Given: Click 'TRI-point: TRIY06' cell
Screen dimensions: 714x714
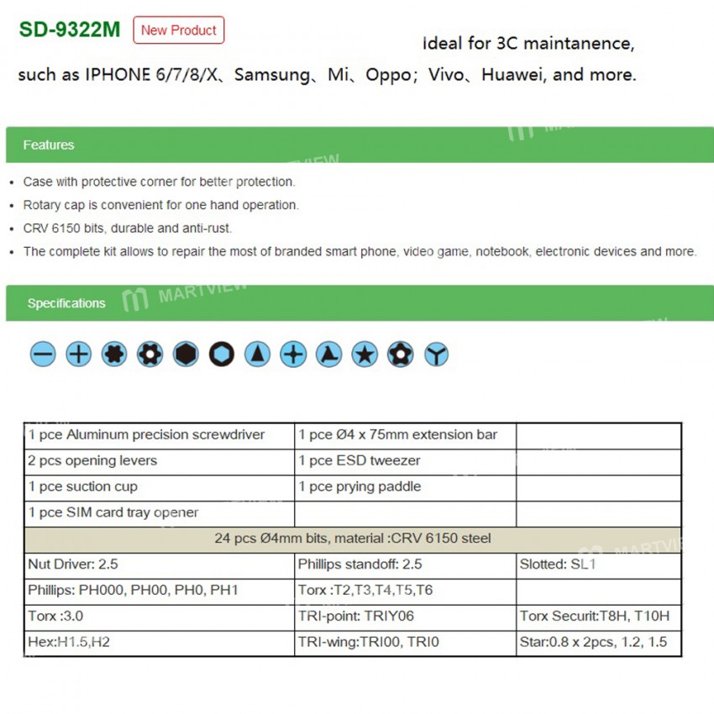Looking at the screenshot, I should coord(405,617).
